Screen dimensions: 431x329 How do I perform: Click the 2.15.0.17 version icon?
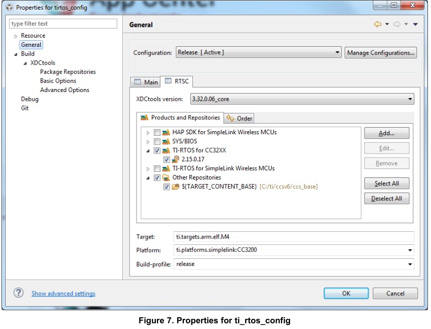click(x=175, y=159)
